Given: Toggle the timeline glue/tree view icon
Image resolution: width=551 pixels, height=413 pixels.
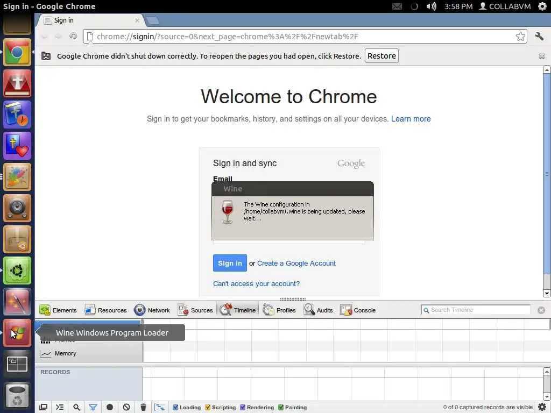Looking at the screenshot, I should (159, 407).
